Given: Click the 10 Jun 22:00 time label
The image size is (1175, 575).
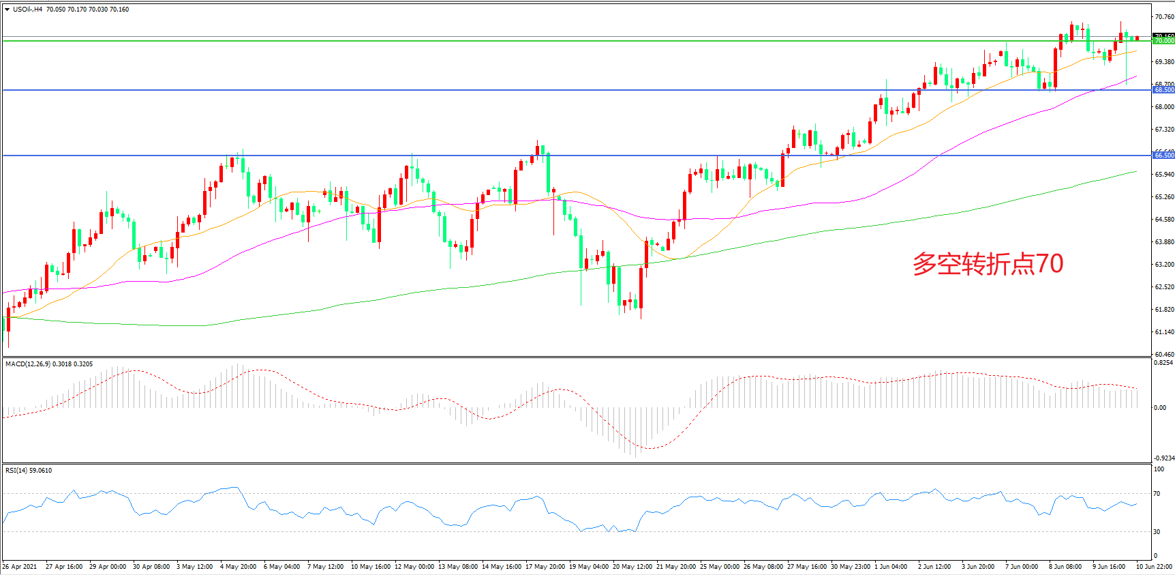Looking at the screenshot, I should pyautogui.click(x=1154, y=567).
